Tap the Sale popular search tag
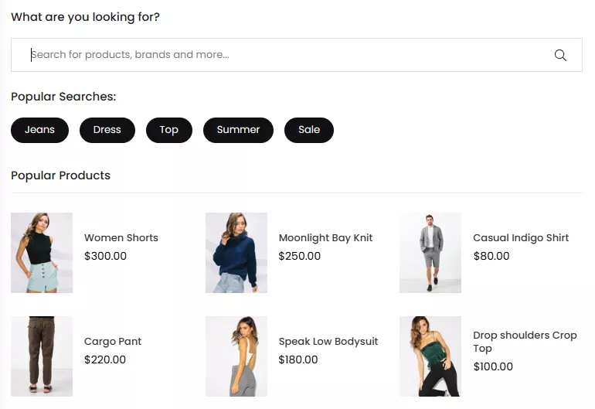This screenshot has width=595, height=409. pos(308,130)
